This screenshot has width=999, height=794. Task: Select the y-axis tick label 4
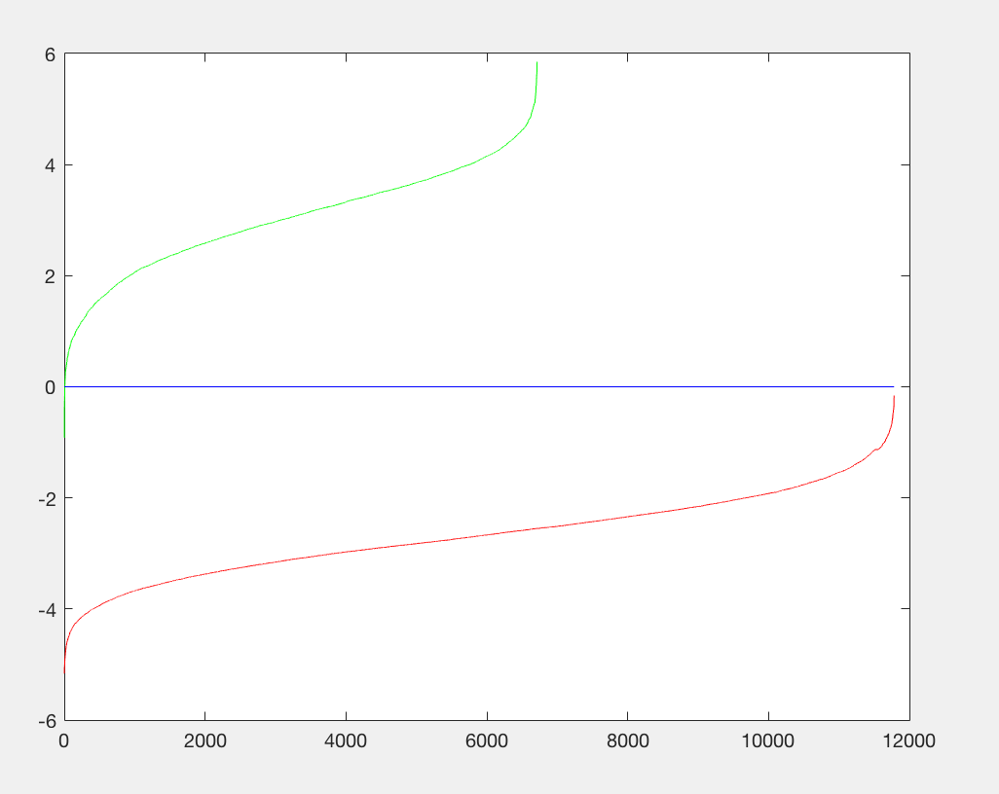point(46,165)
